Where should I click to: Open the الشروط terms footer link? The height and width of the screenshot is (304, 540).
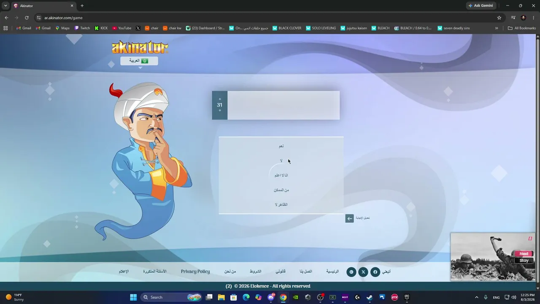255,271
